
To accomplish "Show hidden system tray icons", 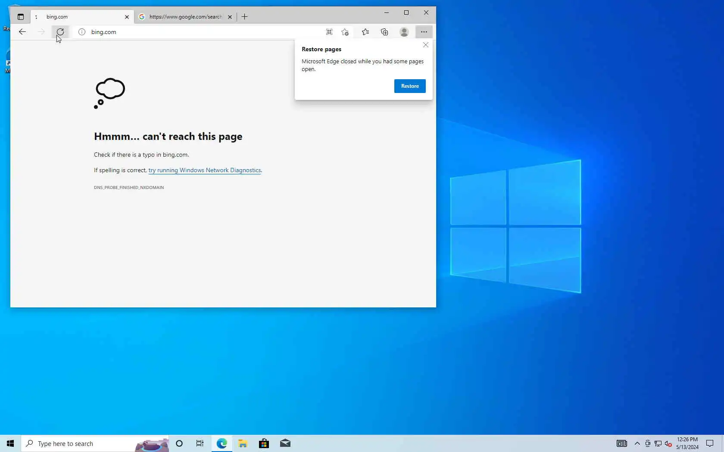I will (x=637, y=443).
